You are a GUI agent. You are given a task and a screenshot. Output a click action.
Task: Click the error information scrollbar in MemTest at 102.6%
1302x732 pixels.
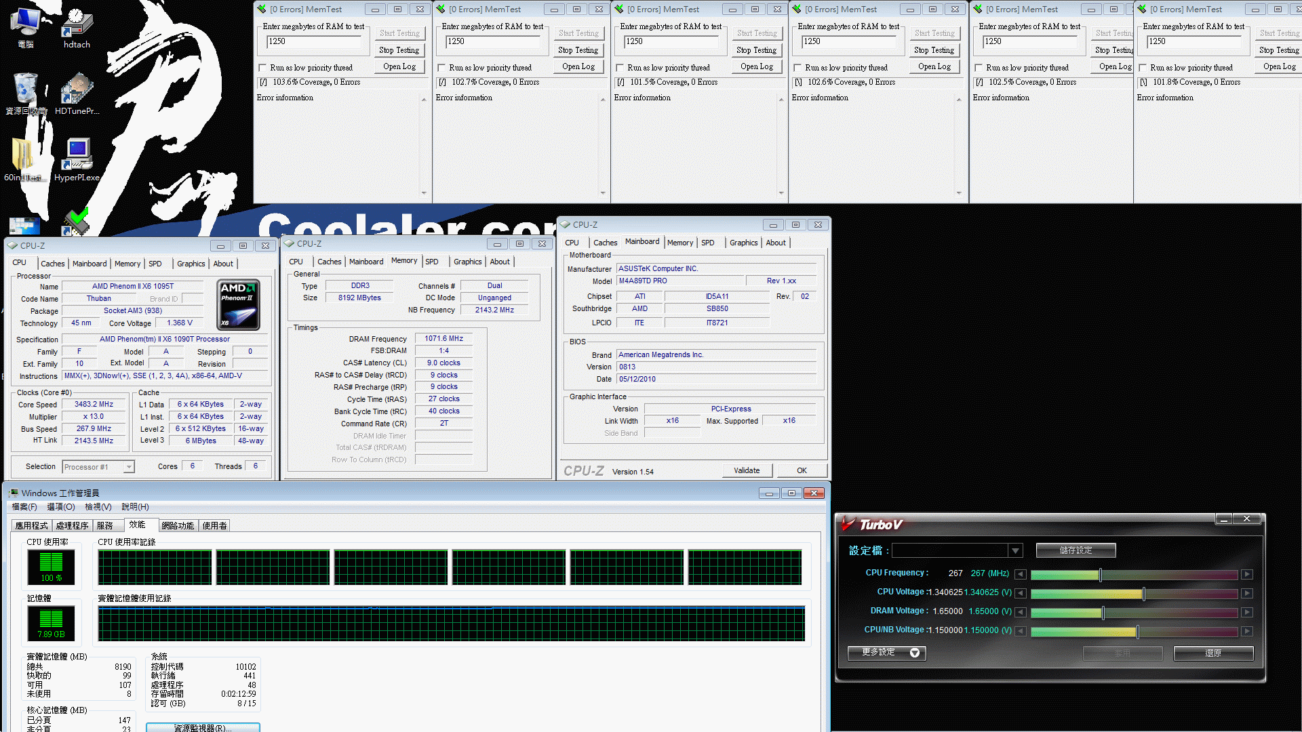959,146
